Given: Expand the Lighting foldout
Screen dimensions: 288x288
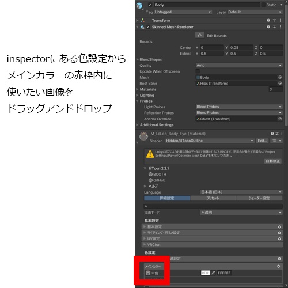Looking at the screenshot, I should [x=137, y=95].
